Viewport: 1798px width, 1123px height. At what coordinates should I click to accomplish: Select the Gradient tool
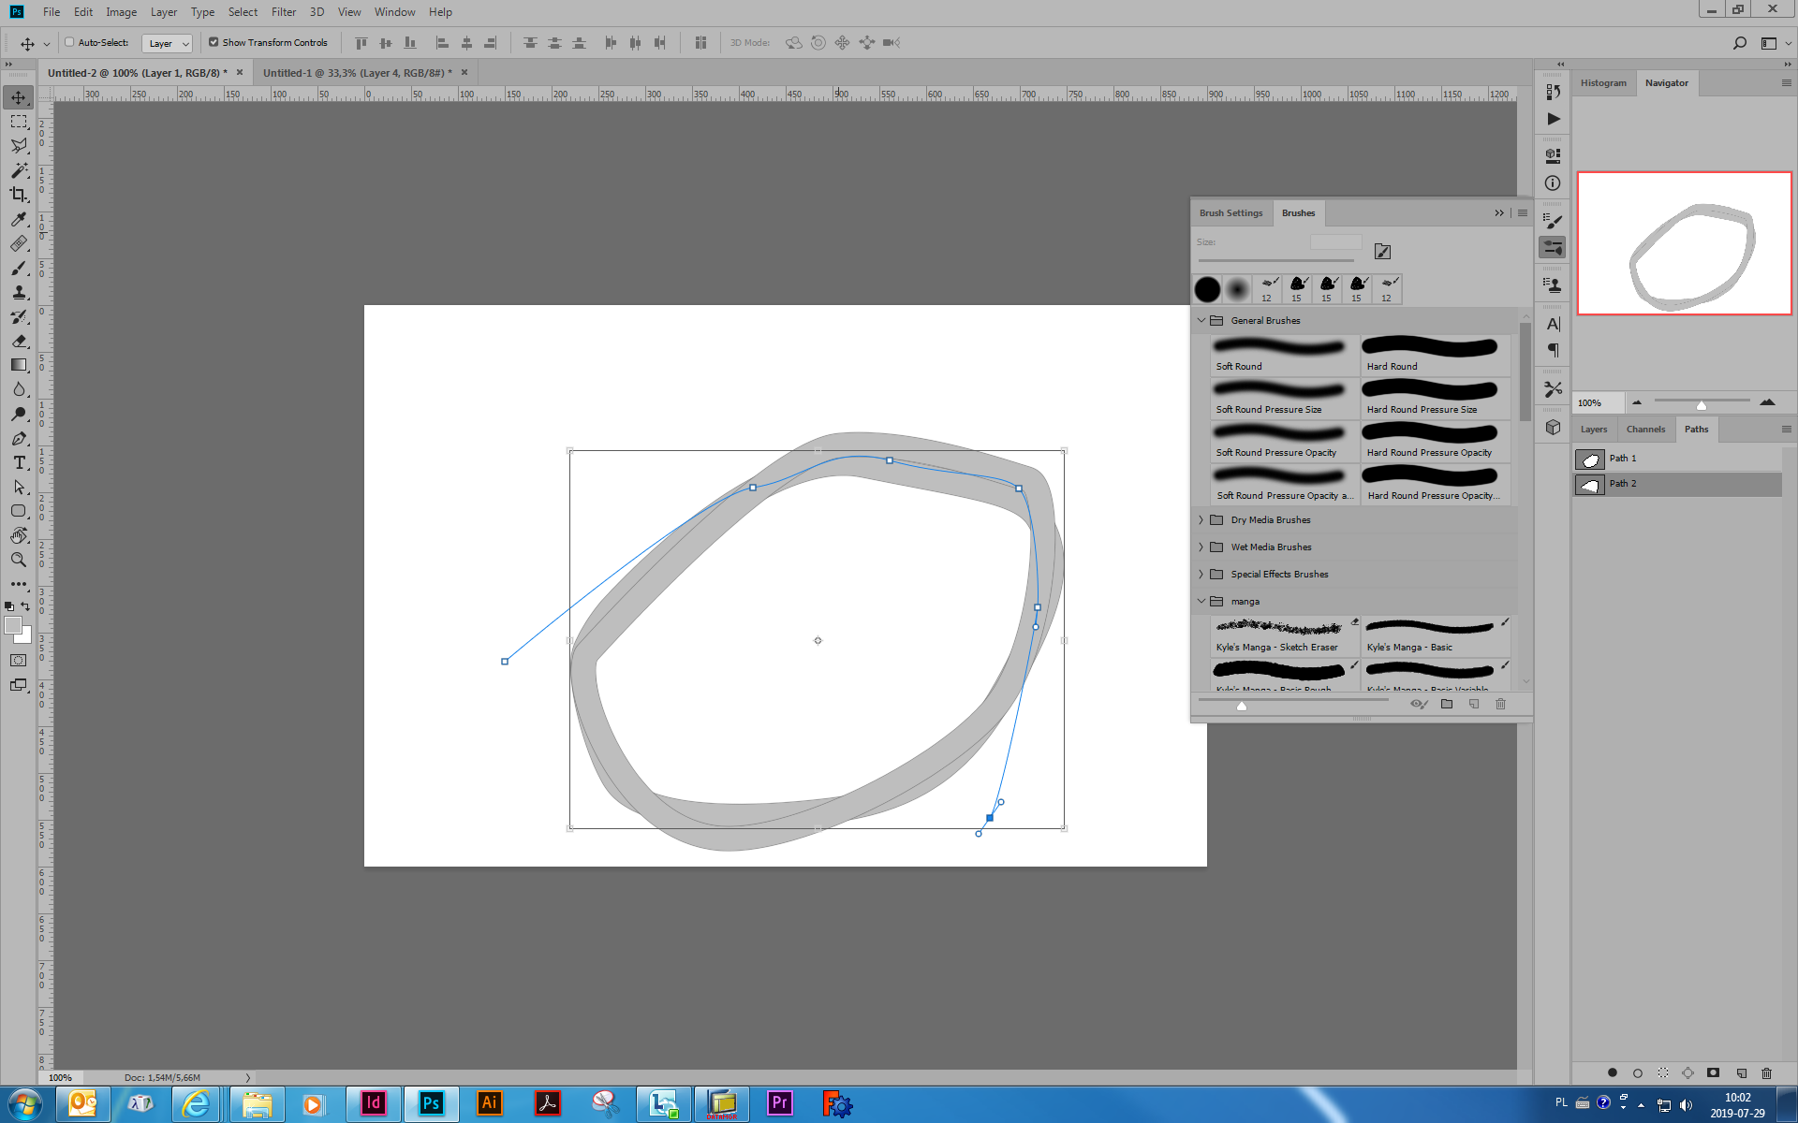pos(19,365)
